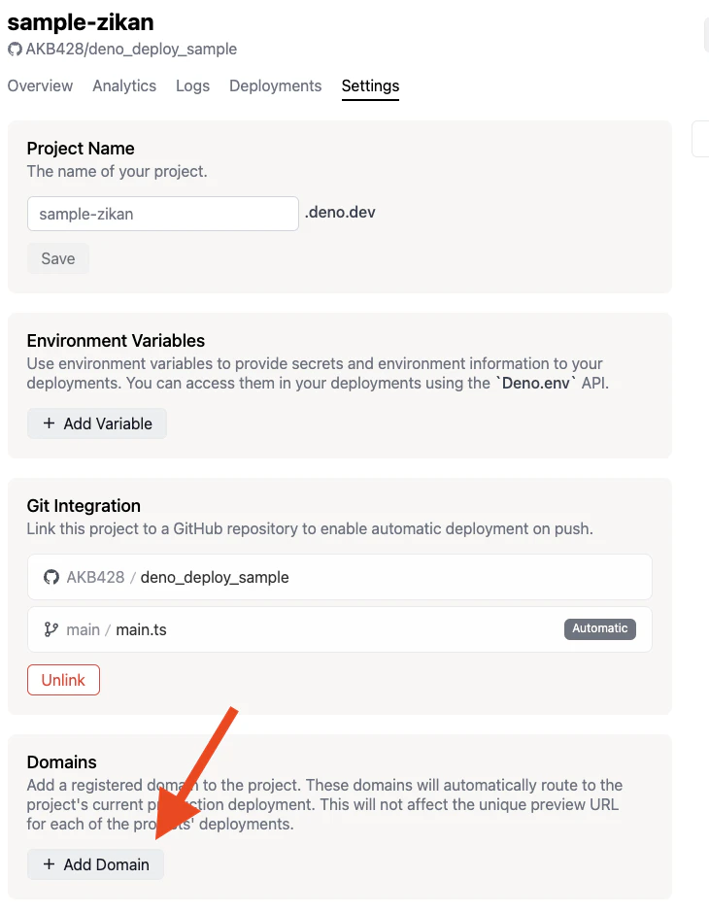Save the project name
This screenshot has height=913, width=709.
[x=58, y=258]
